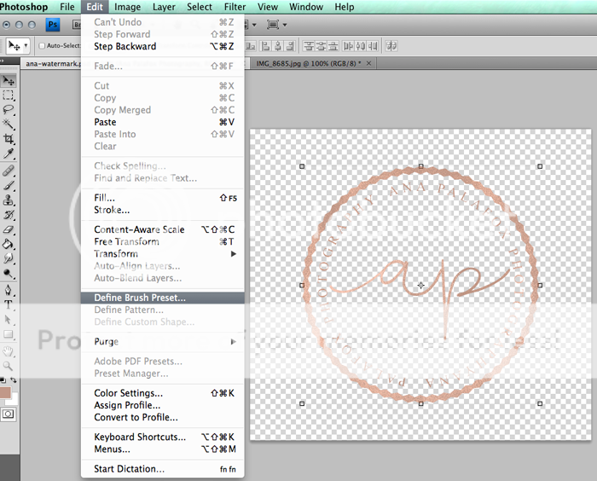Close the IMG_8685.jpg document tab
Screen dimensions: 597x481
pyautogui.click(x=368, y=64)
